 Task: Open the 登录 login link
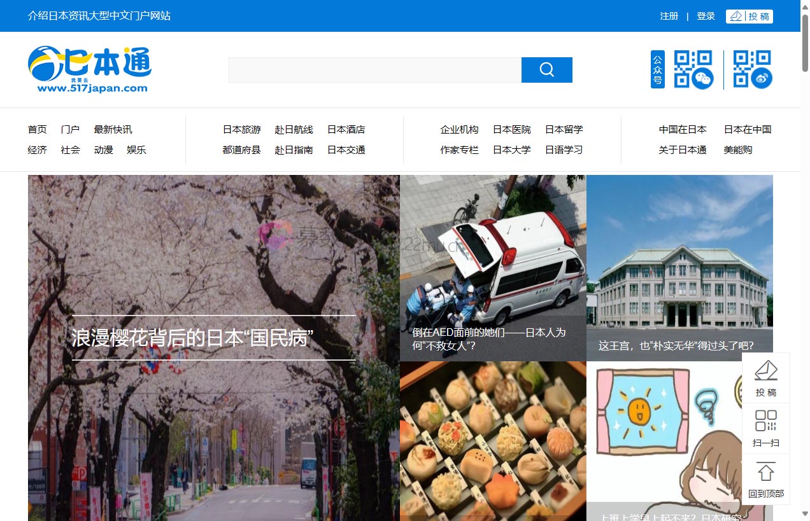[x=706, y=16]
